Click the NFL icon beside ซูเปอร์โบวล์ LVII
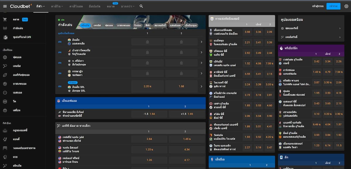 coord(5,37)
